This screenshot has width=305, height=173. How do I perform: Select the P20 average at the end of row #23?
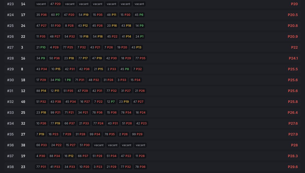click(294, 4)
